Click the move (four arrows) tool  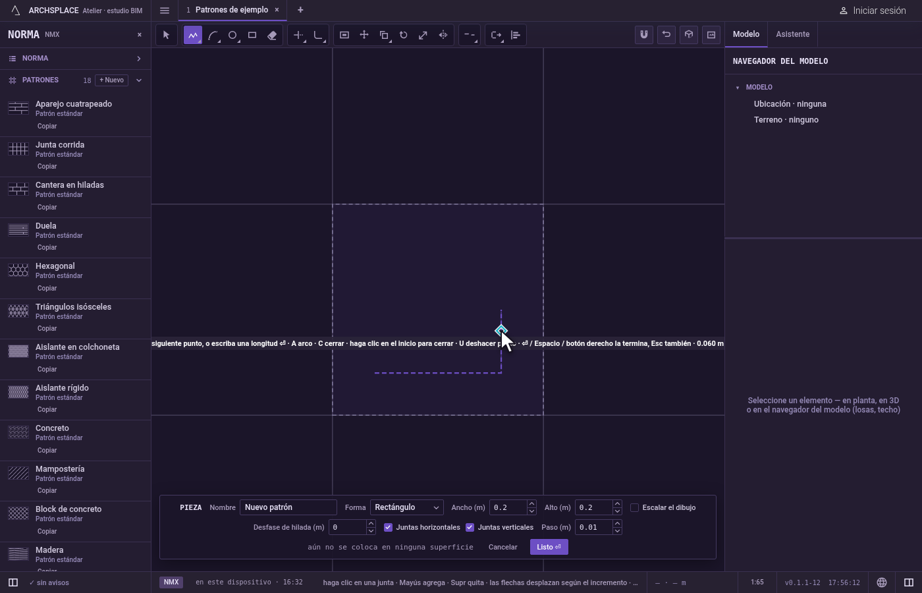point(364,35)
